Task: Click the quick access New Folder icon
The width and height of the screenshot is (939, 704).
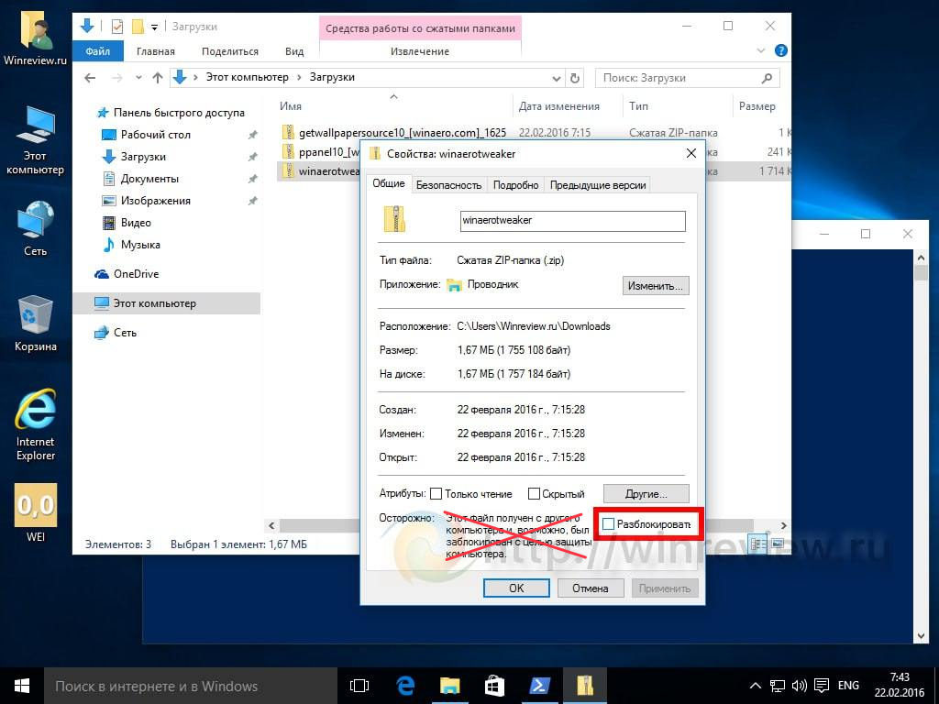Action: [138, 27]
